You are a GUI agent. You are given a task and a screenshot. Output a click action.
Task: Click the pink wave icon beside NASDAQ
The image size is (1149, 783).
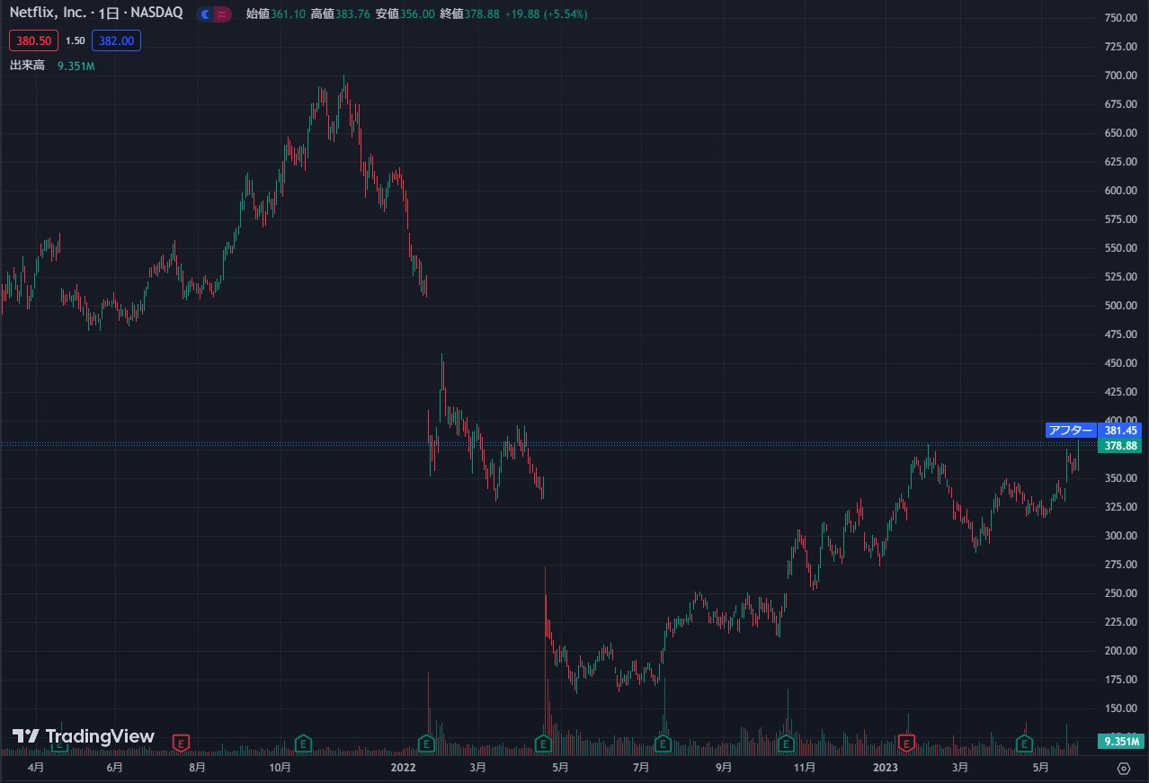222,14
